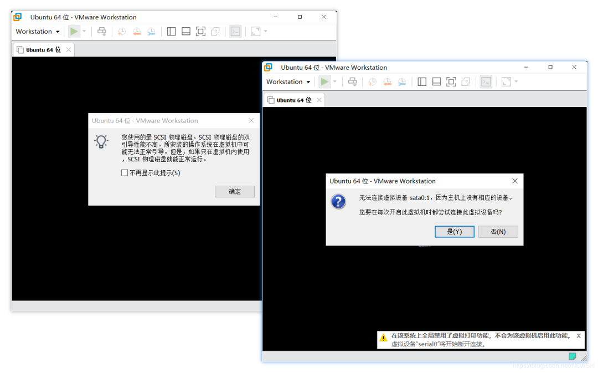Click console view icon in the back window
Screen dimensions: 598x373
tap(235, 31)
